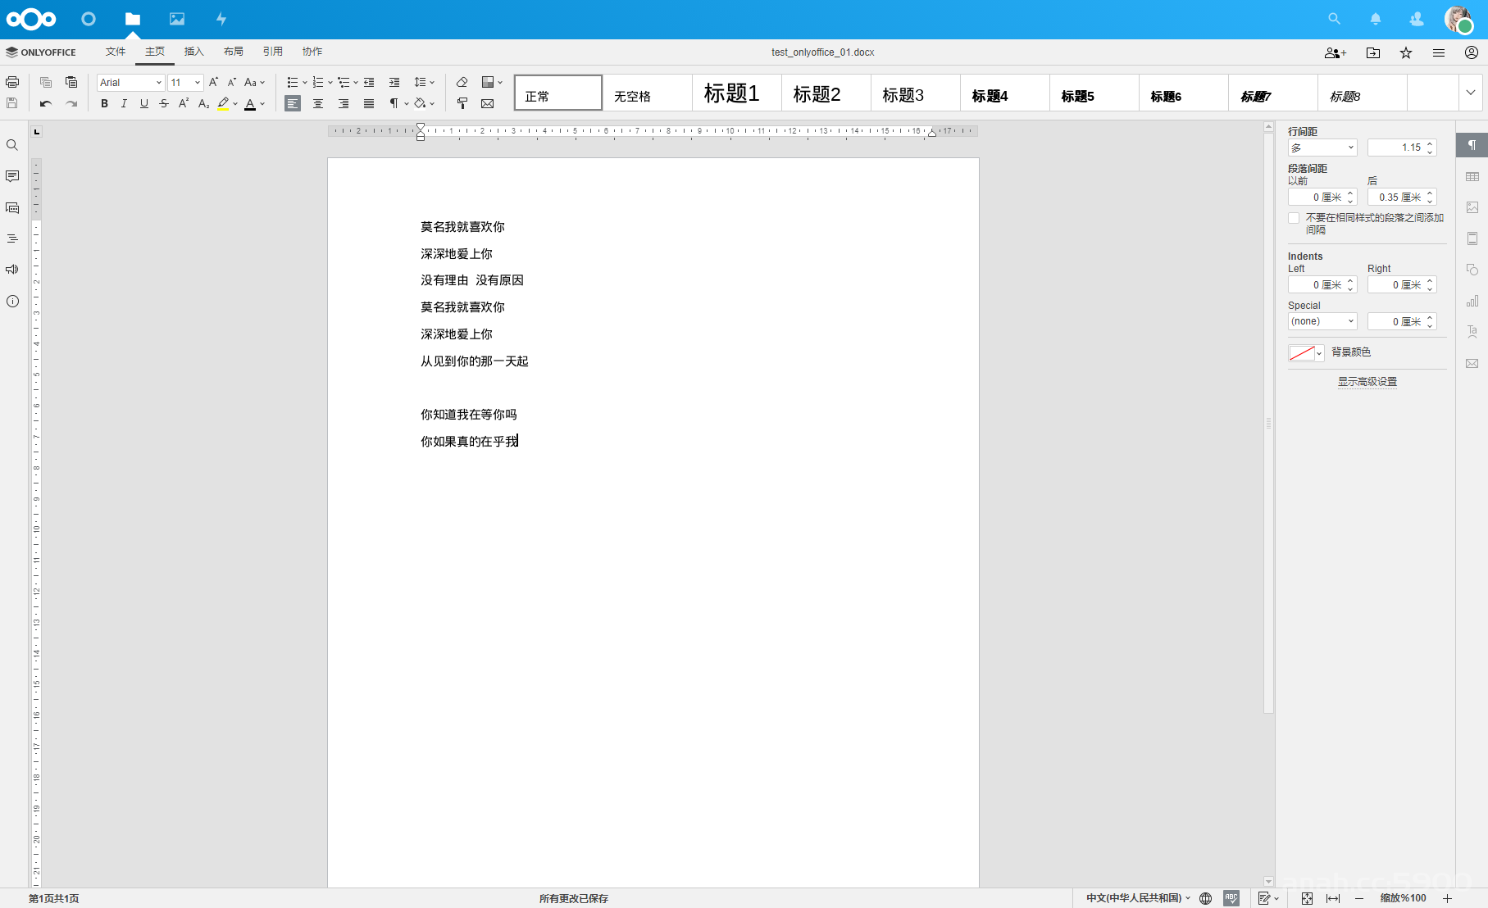Open the Chat panel in left sidebar
Image resolution: width=1488 pixels, height=908 pixels.
pos(12,207)
